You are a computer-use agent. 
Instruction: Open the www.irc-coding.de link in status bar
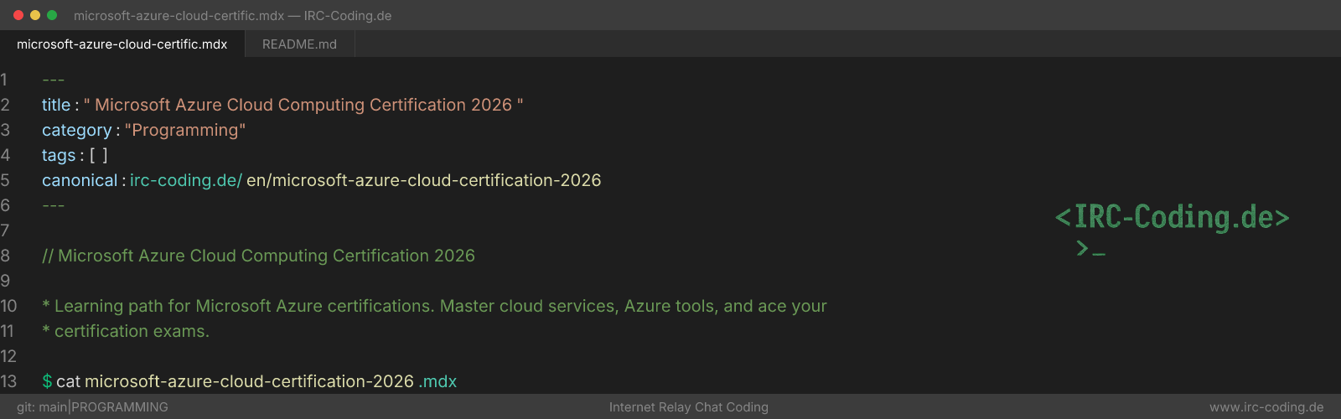1266,407
